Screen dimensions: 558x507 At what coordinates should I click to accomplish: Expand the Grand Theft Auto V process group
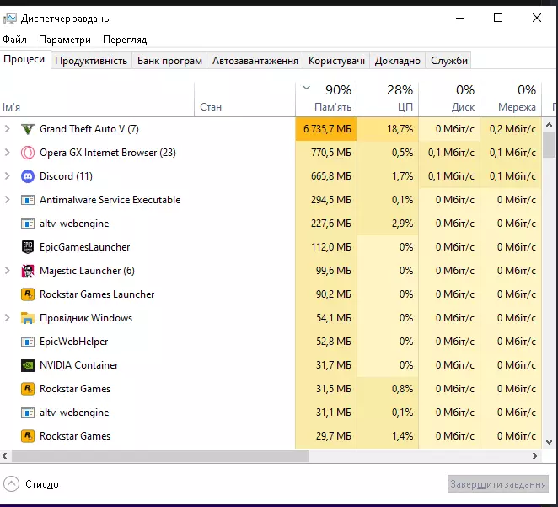tap(7, 129)
